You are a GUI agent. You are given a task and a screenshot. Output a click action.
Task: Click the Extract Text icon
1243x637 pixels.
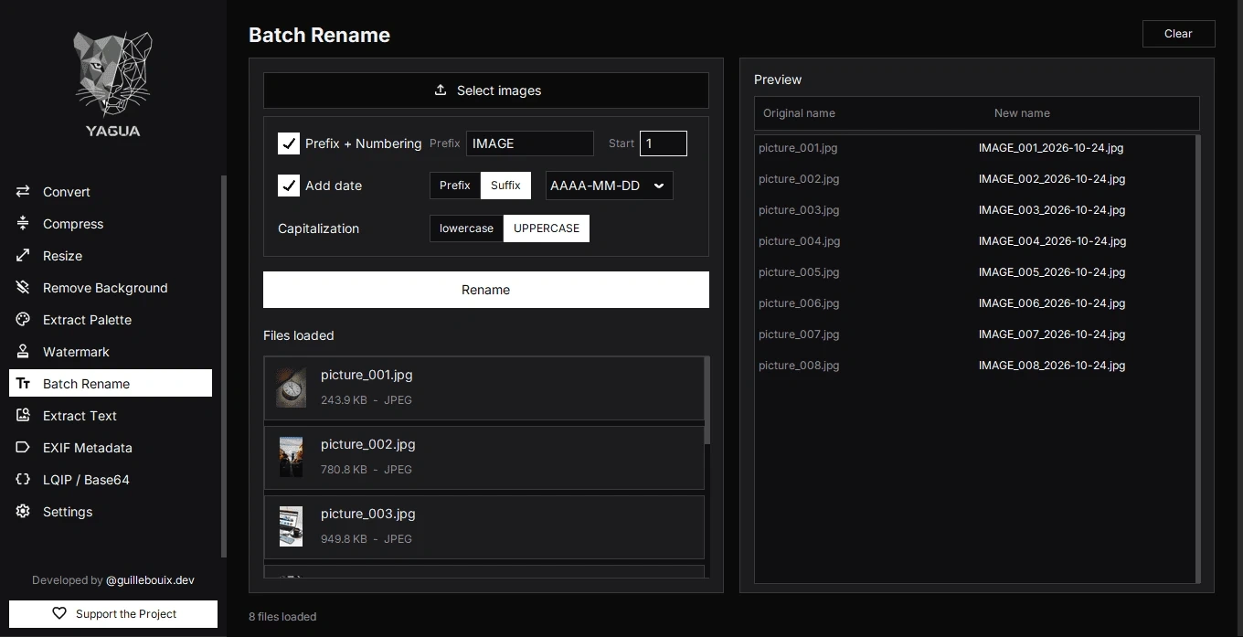click(23, 416)
